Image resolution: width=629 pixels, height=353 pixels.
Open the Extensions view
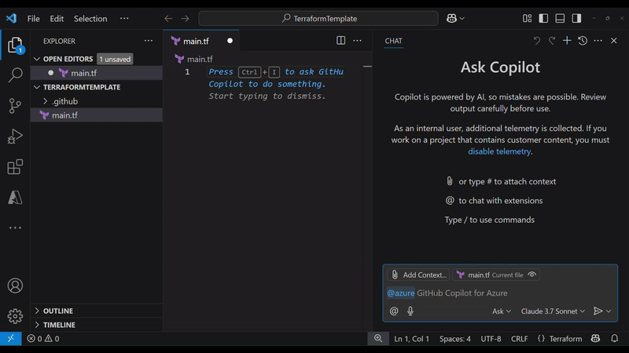tap(15, 167)
